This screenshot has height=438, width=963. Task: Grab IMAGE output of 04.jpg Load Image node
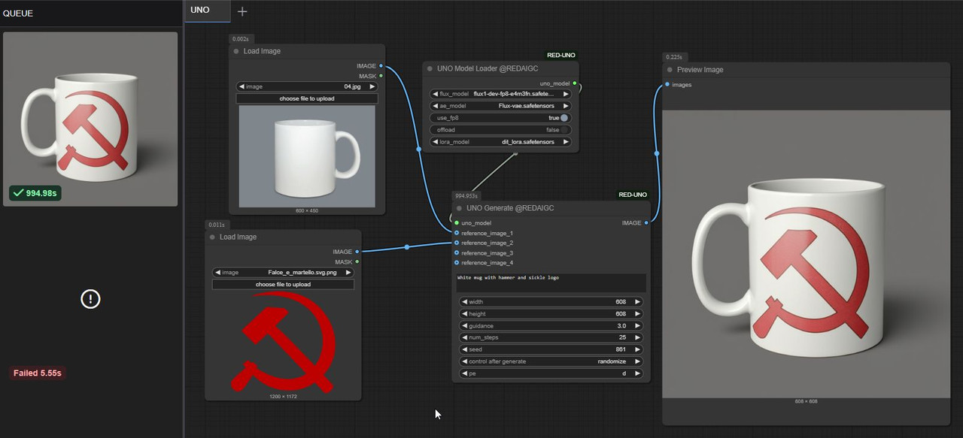pyautogui.click(x=381, y=66)
